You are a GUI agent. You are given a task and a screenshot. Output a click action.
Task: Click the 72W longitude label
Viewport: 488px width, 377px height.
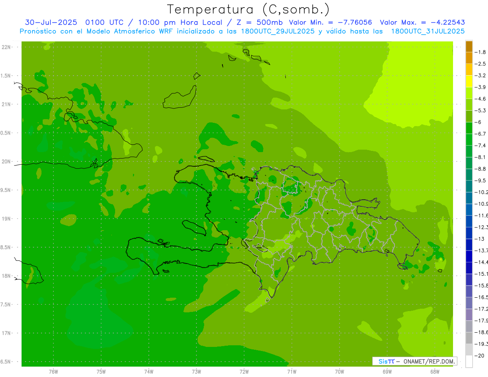[244, 372]
